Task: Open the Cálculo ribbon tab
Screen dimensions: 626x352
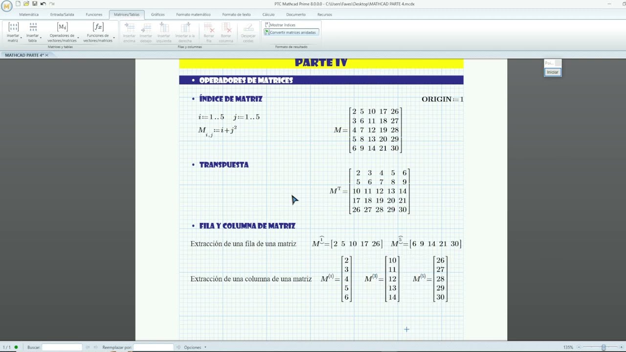Action: coord(268,15)
